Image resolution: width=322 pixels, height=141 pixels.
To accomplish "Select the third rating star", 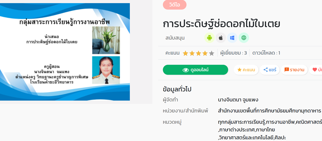I will pyautogui.click(x=198, y=53).
